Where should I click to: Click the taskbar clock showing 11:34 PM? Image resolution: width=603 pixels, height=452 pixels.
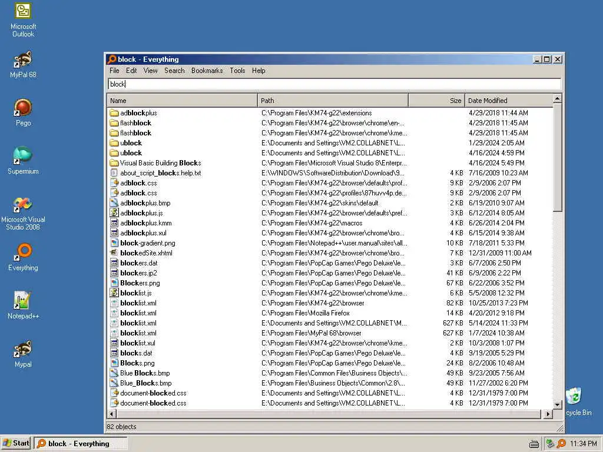[x=584, y=444]
